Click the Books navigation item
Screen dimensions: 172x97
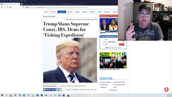pyautogui.click(x=100, y=12)
